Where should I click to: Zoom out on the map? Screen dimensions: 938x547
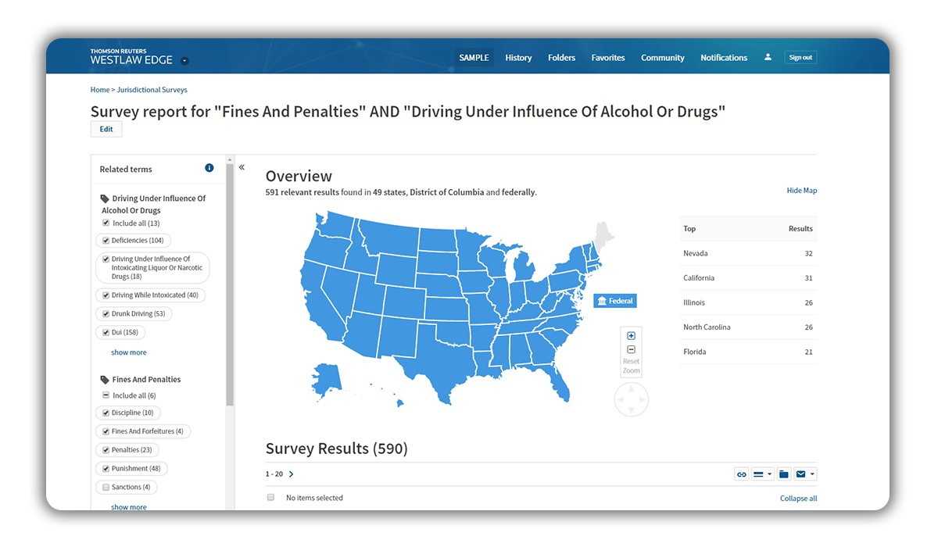(632, 349)
